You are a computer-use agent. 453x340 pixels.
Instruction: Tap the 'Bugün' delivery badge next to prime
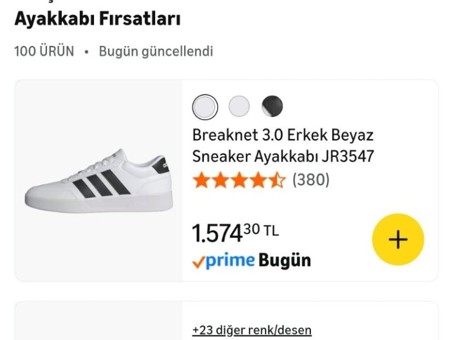284,261
